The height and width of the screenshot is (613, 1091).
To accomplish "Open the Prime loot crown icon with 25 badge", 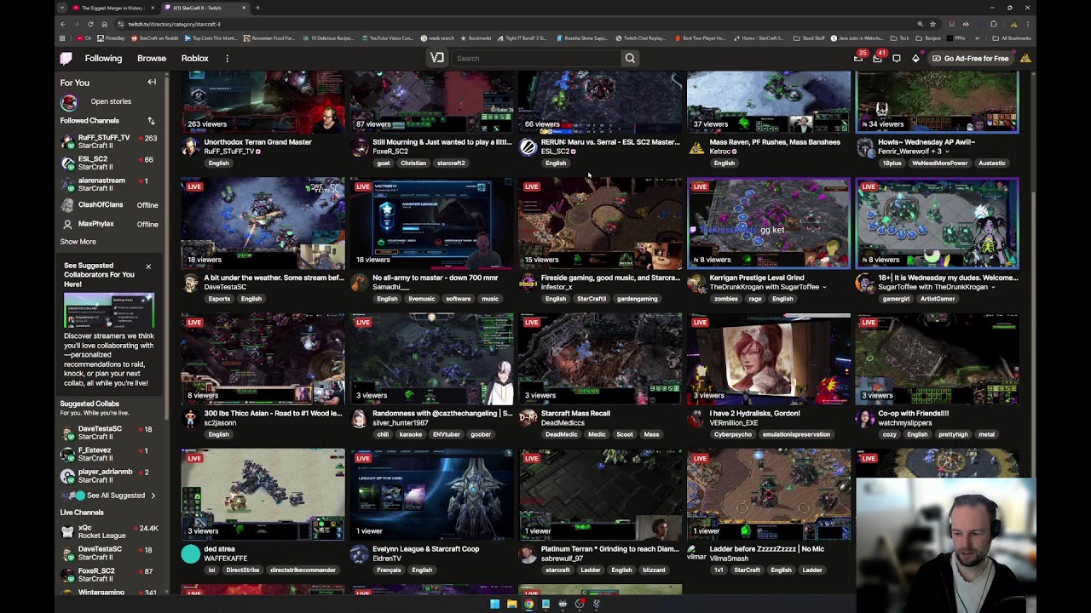I will [x=858, y=58].
